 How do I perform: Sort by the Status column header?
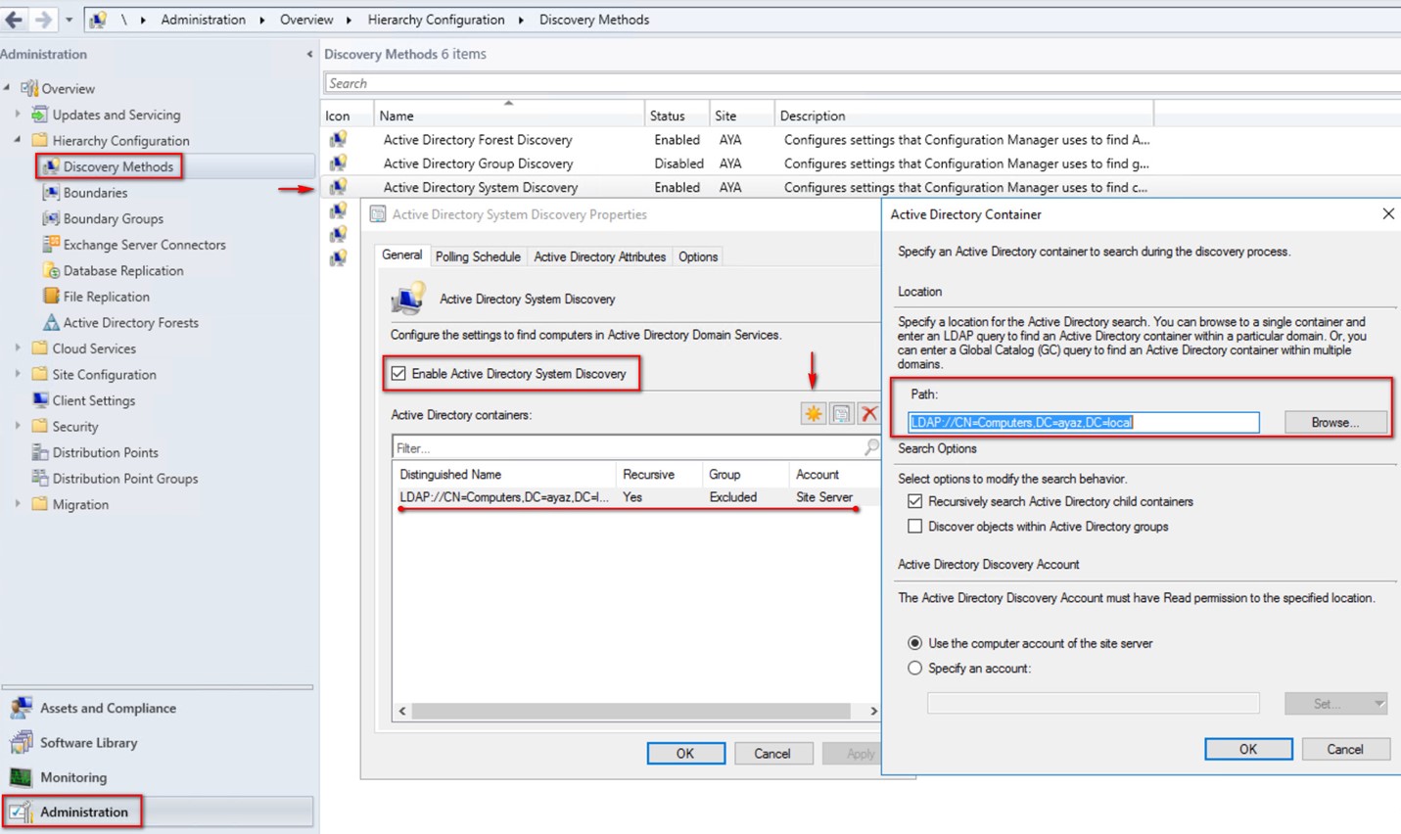[677, 116]
